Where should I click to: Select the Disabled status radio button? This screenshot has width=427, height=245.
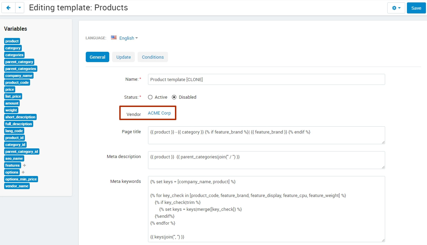pos(174,97)
